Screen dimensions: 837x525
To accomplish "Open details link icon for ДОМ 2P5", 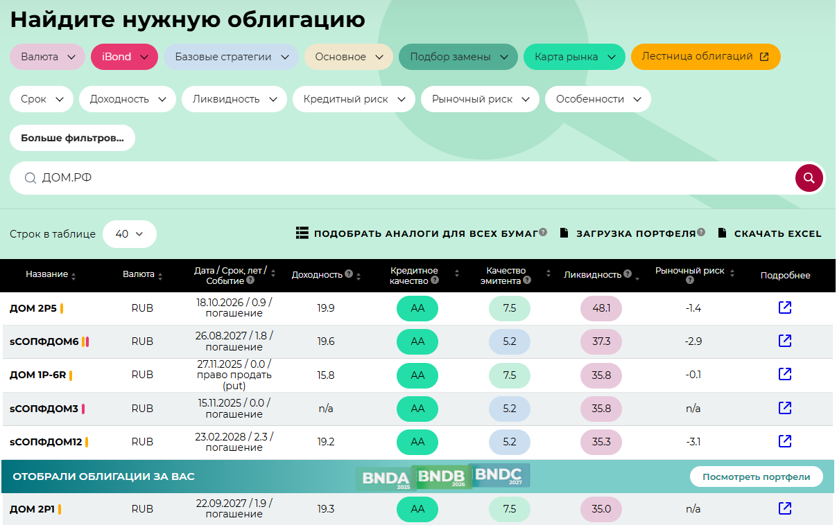I will click(785, 308).
